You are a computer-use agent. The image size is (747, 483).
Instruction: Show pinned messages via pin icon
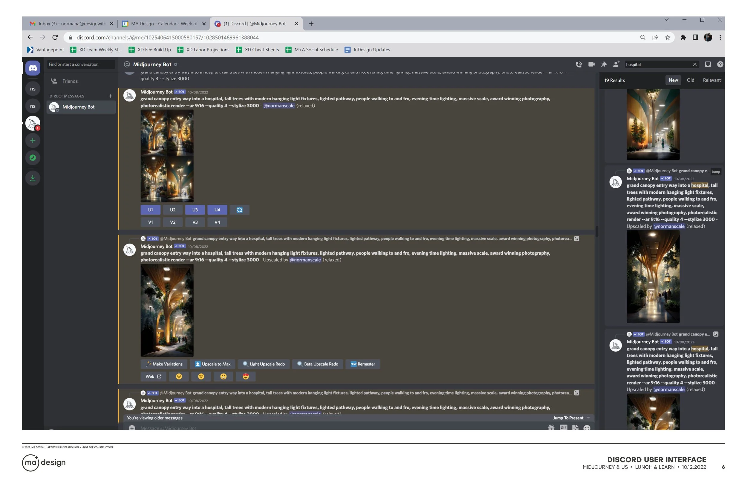click(x=604, y=64)
